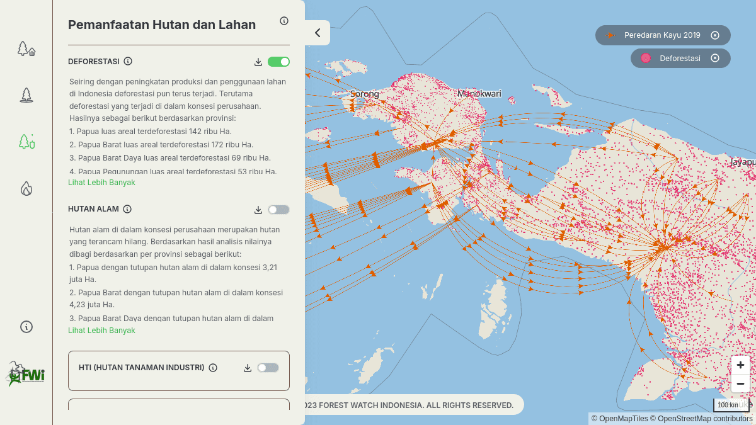Open the forest and house sidebar icon
Screen dimensions: 756x425
coord(26,48)
